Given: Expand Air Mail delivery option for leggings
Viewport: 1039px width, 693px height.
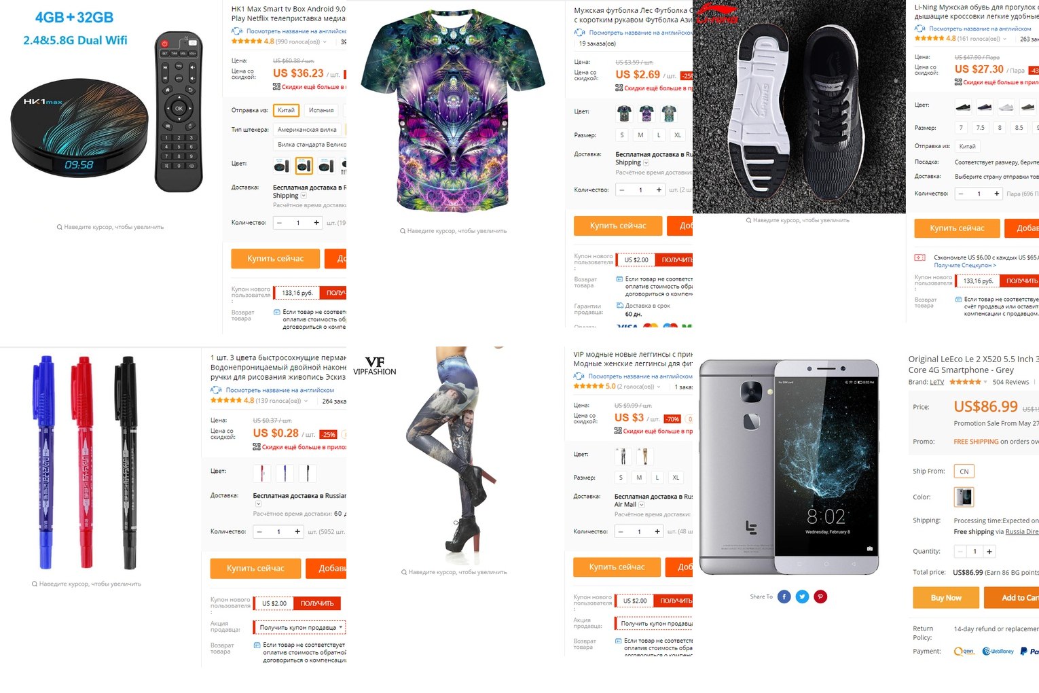Looking at the screenshot, I should coord(642,505).
